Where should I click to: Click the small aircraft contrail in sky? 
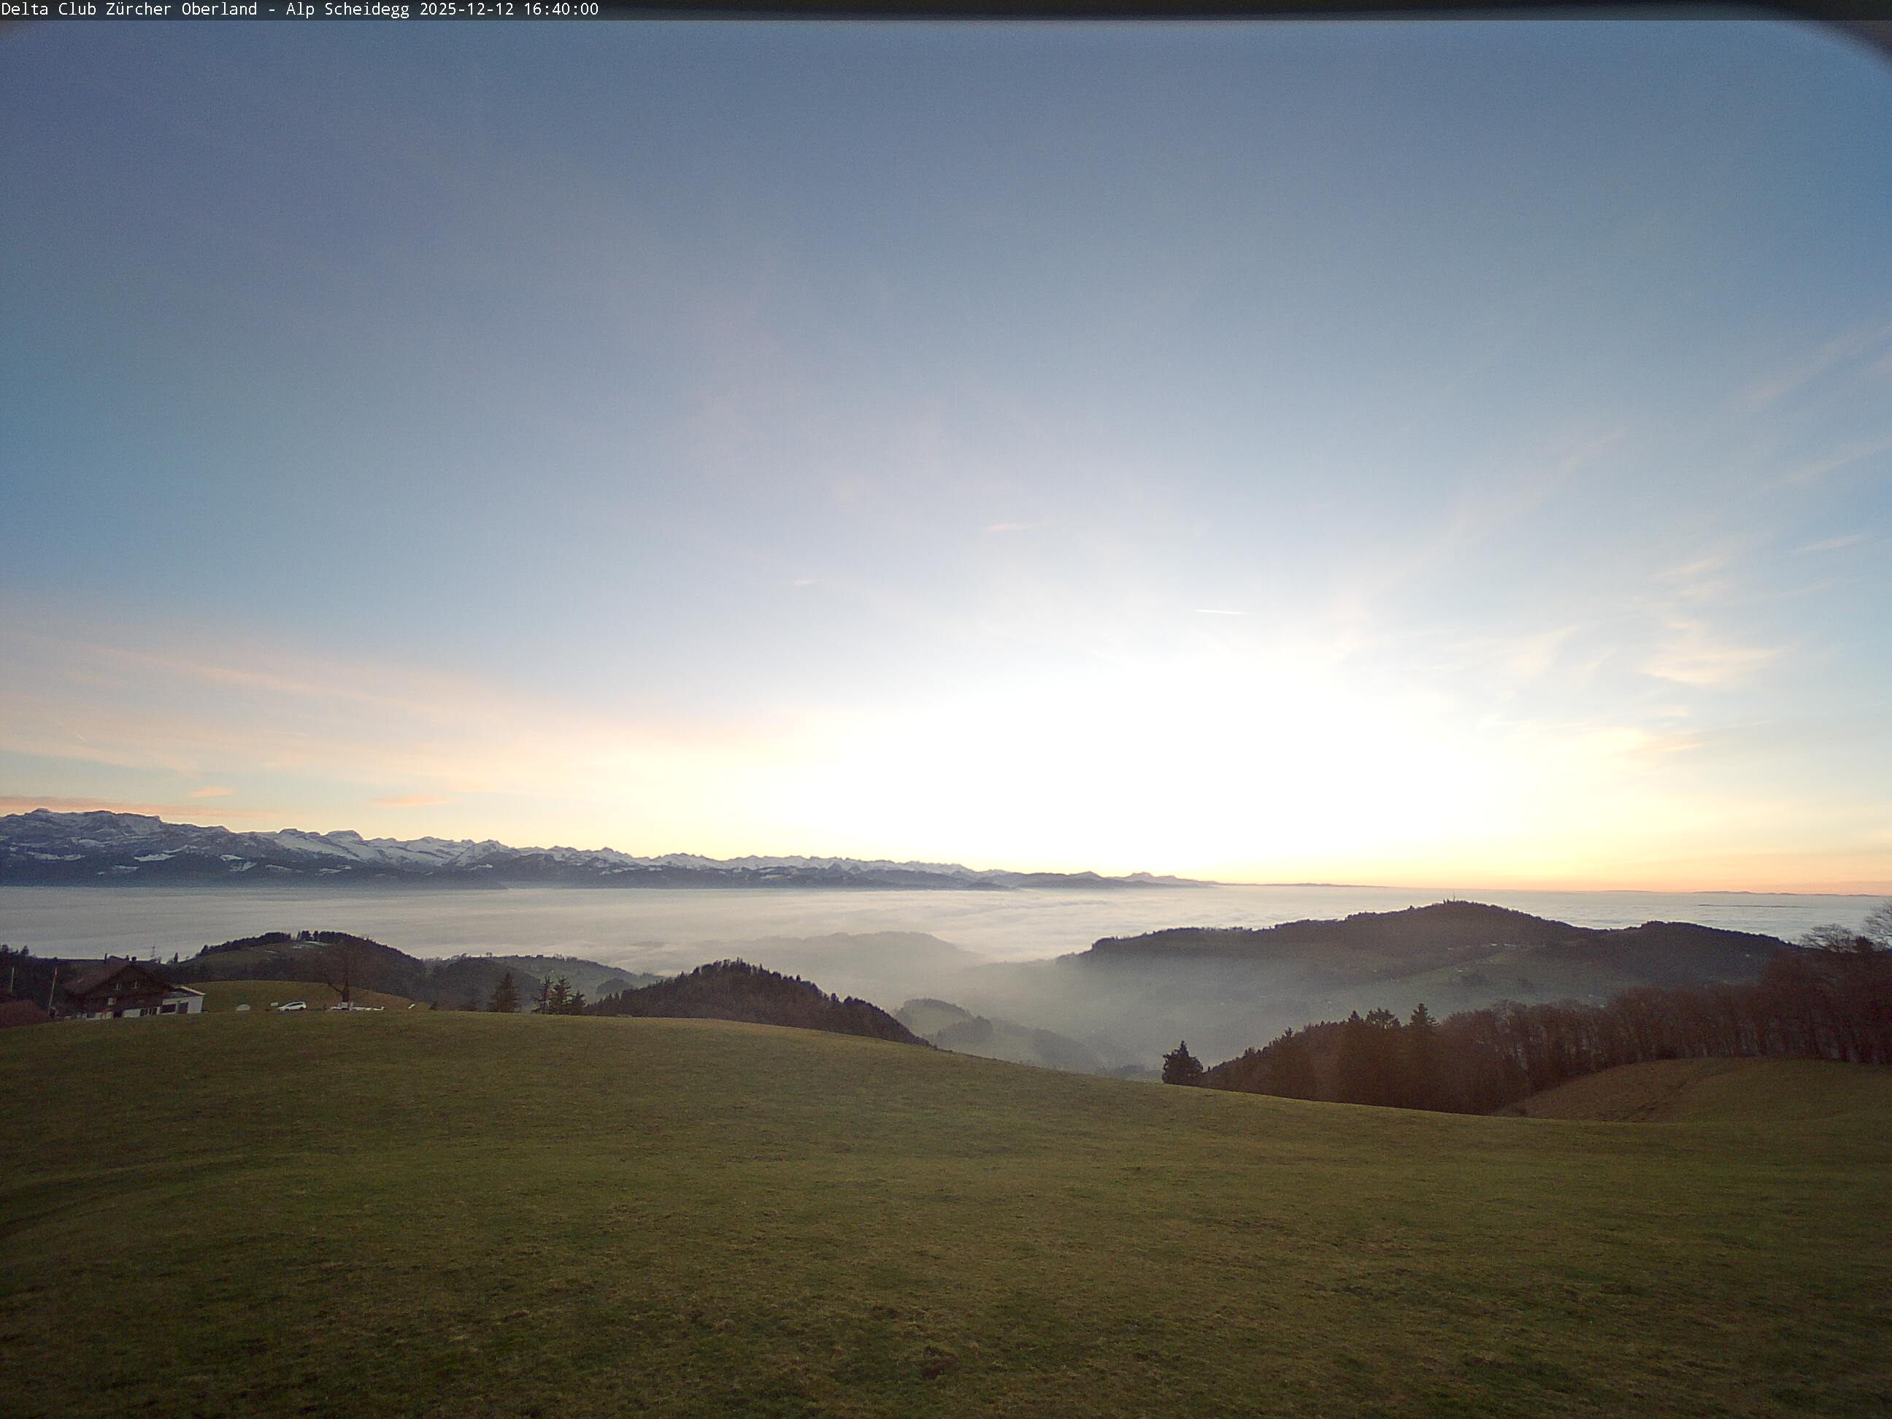(x=1220, y=612)
